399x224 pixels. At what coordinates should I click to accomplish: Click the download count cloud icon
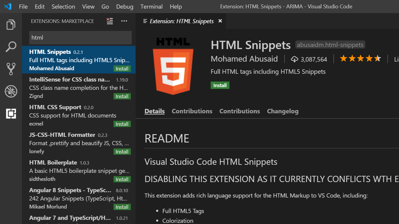tap(294, 59)
